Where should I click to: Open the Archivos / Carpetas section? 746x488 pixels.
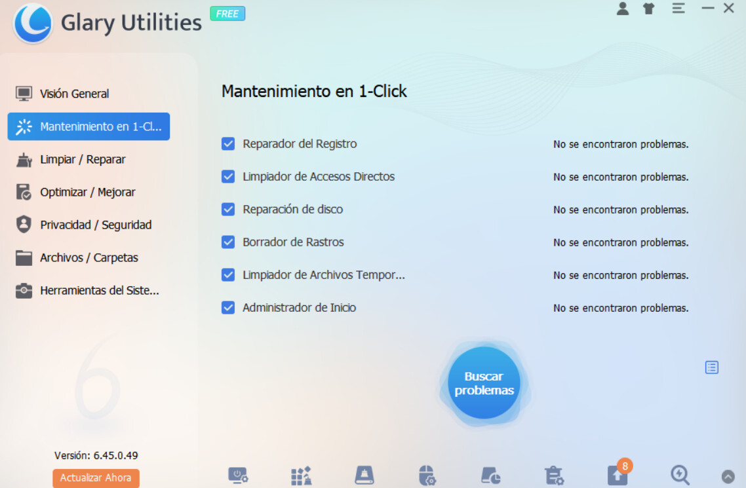[88, 257]
